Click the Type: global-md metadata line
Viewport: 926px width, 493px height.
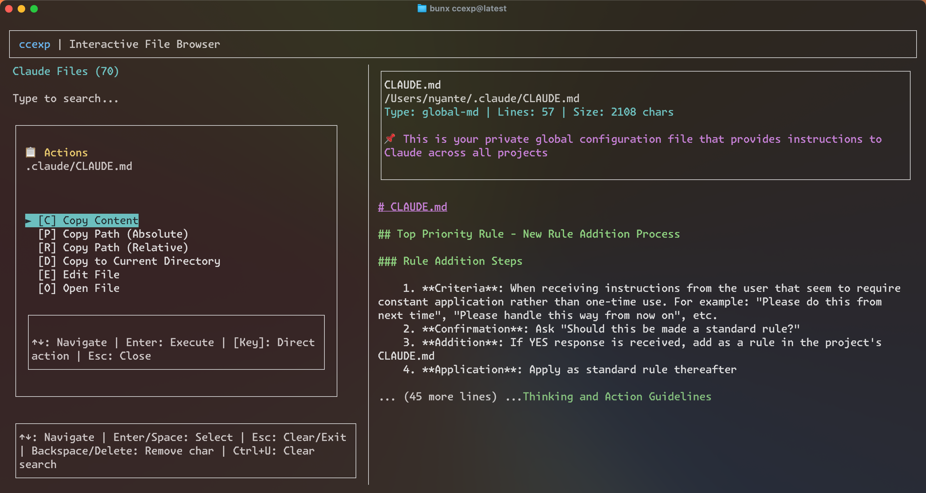pos(529,112)
